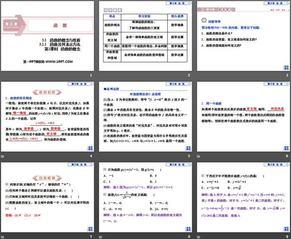The width and height of the screenshot is (291, 239).
Task: Click the chapter header tag on slide 9
Action: [x=277, y=164]
